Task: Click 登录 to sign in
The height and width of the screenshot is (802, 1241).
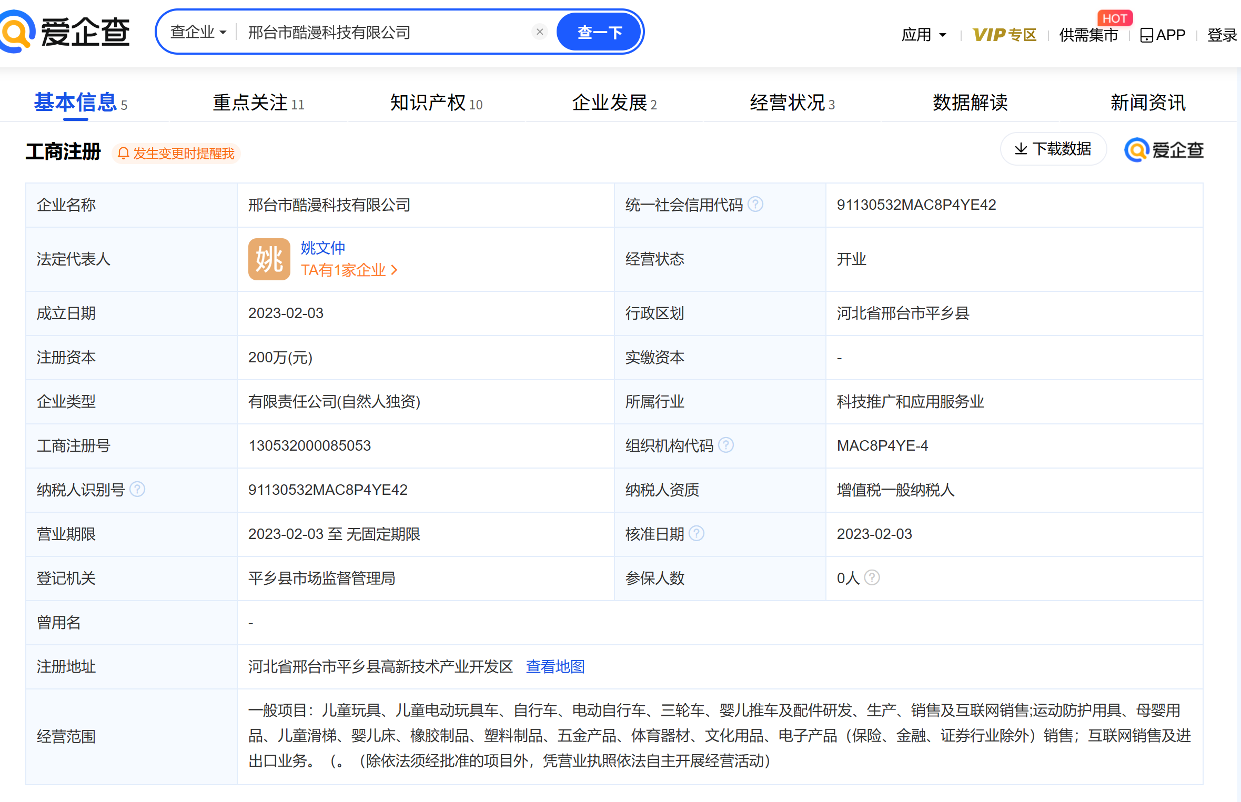Action: (1222, 35)
